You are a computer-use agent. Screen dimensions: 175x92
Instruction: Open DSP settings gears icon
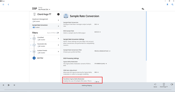point(143,9)
